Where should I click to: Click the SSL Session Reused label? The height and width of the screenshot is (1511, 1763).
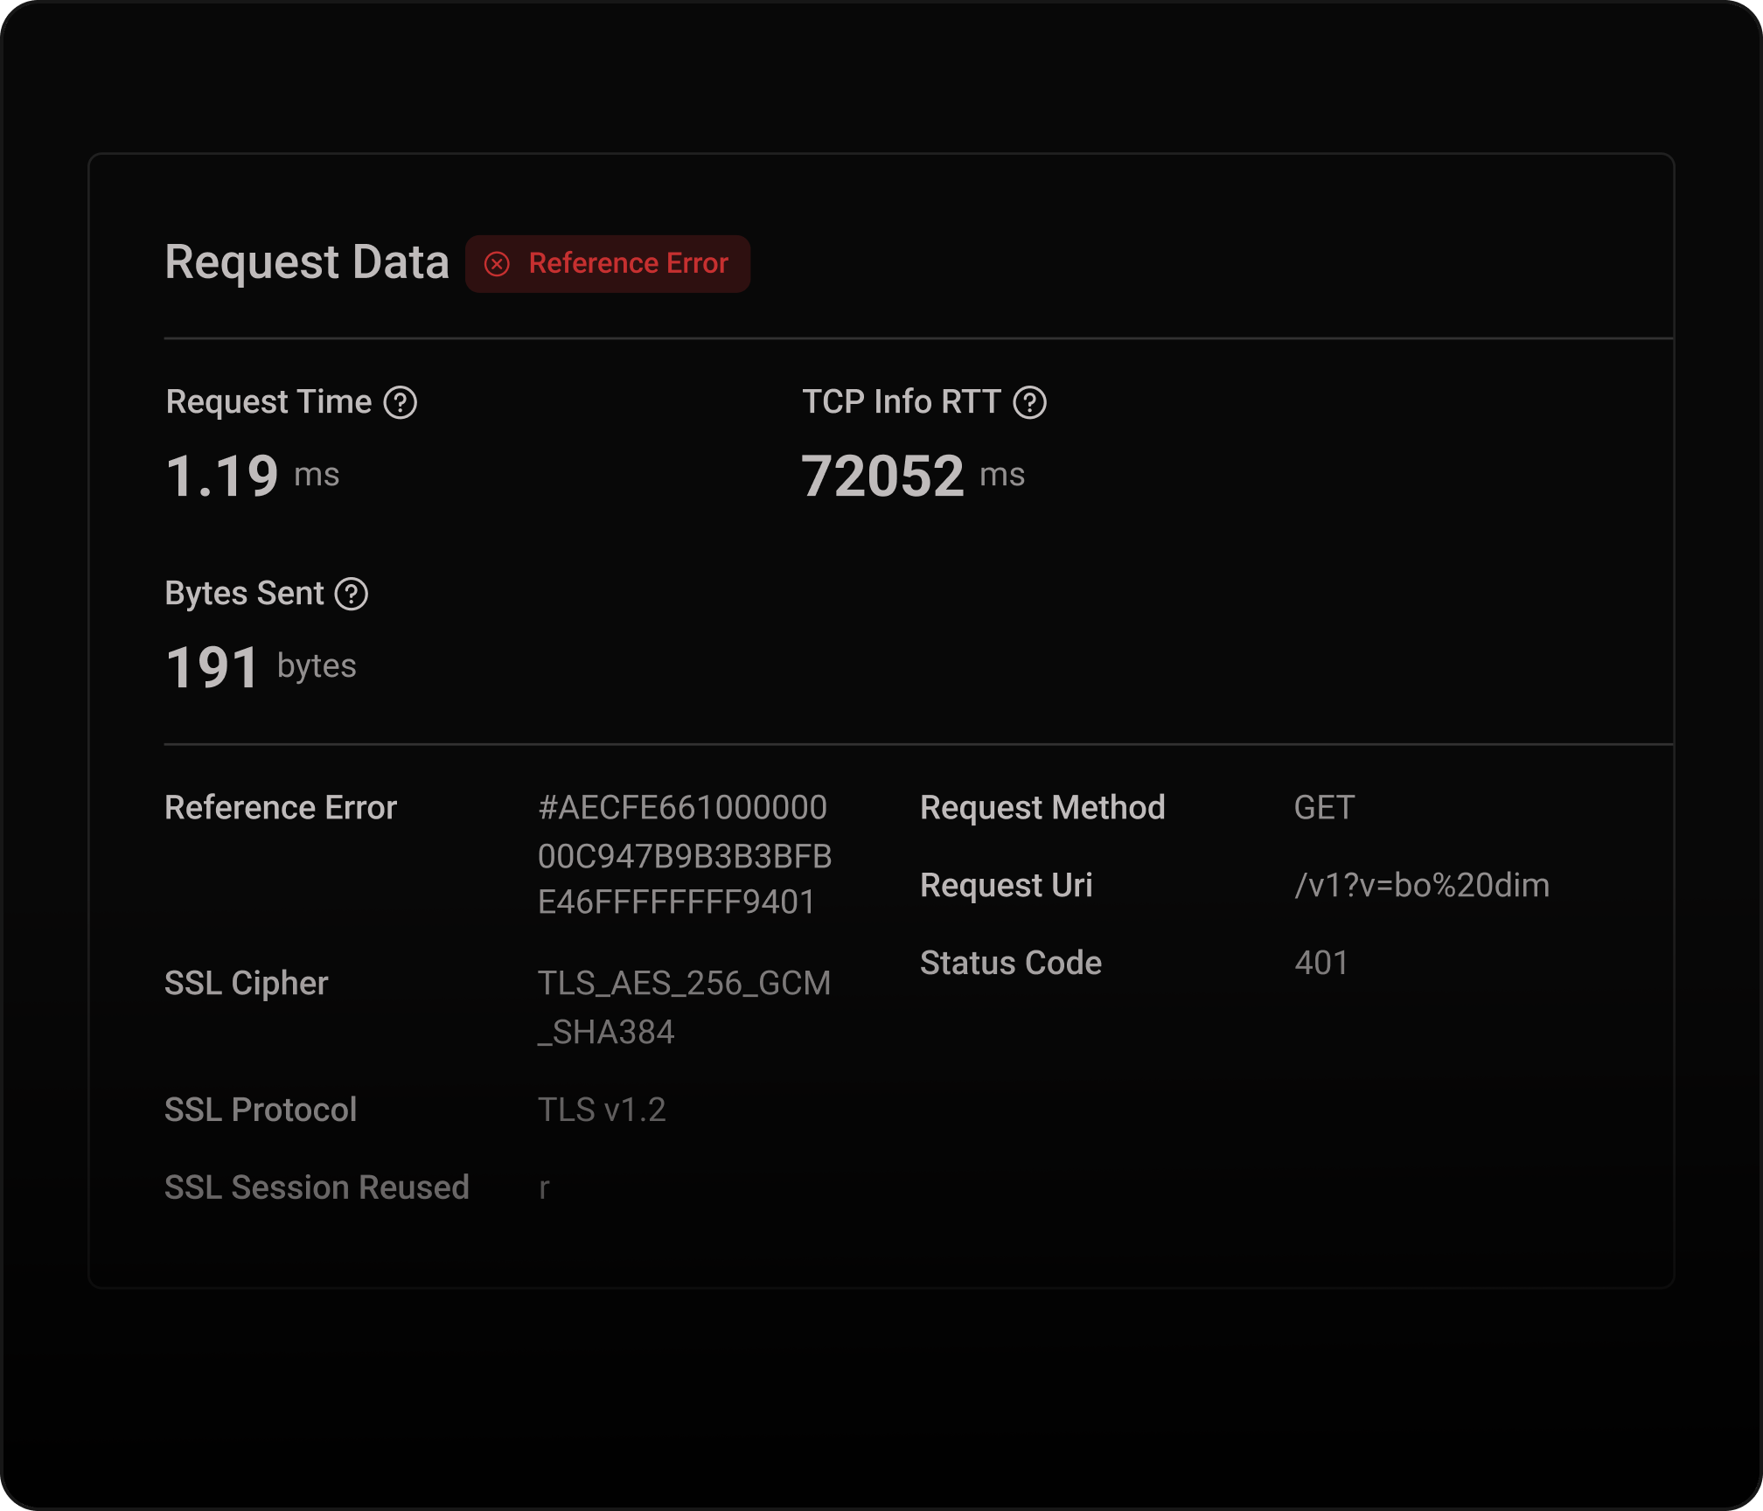coord(317,1187)
